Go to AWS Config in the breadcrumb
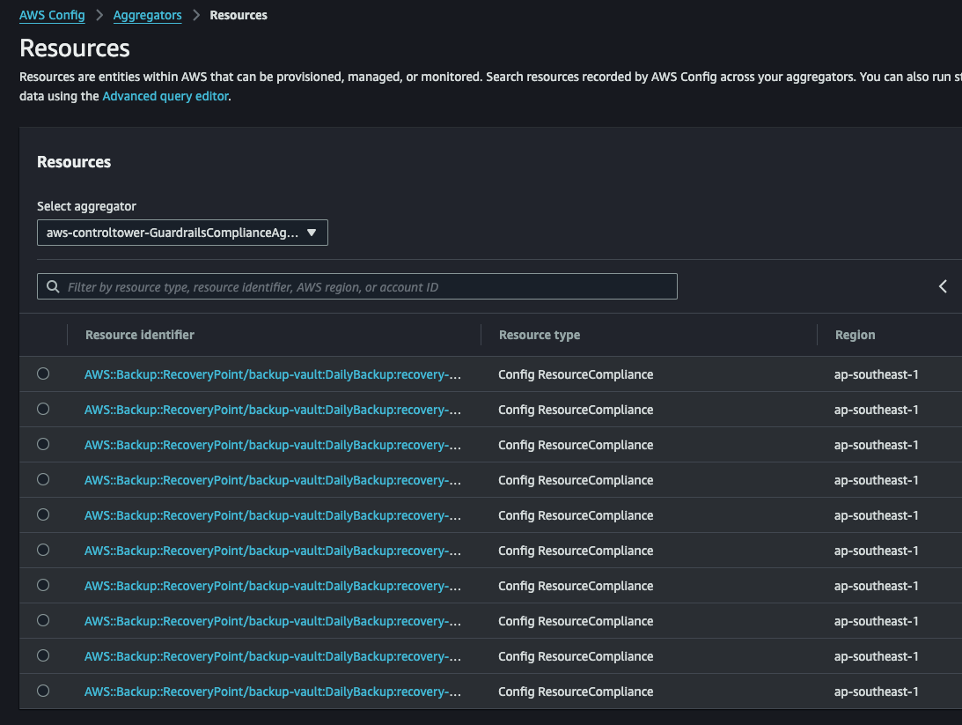This screenshot has height=725, width=962. pos(52,16)
